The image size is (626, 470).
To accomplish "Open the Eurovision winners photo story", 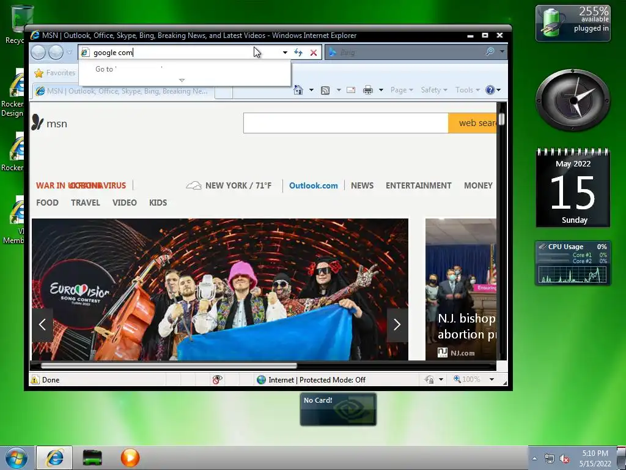I will tap(220, 289).
